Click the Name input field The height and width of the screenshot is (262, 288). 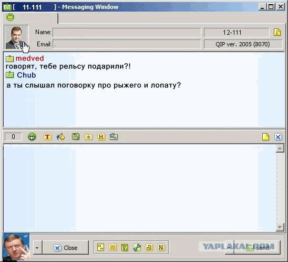127,33
